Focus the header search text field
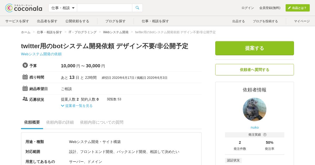The width and height of the screenshot is (315, 165). tap(104, 8)
